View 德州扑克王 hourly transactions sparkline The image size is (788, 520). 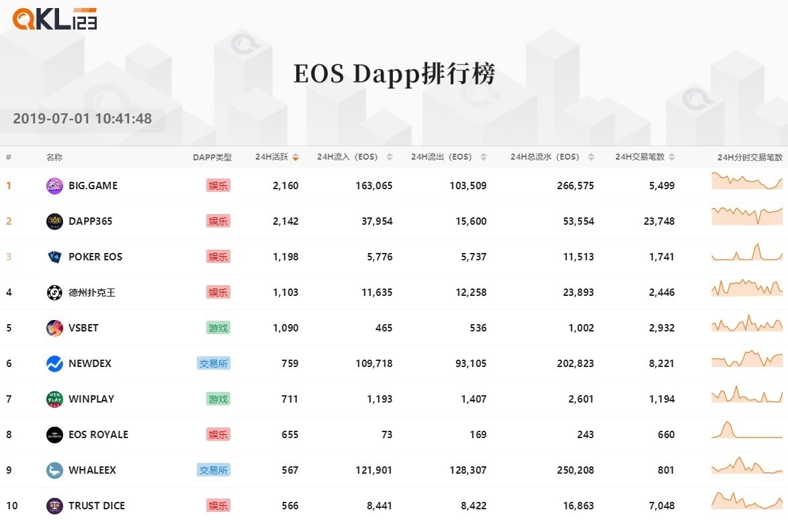click(x=747, y=288)
